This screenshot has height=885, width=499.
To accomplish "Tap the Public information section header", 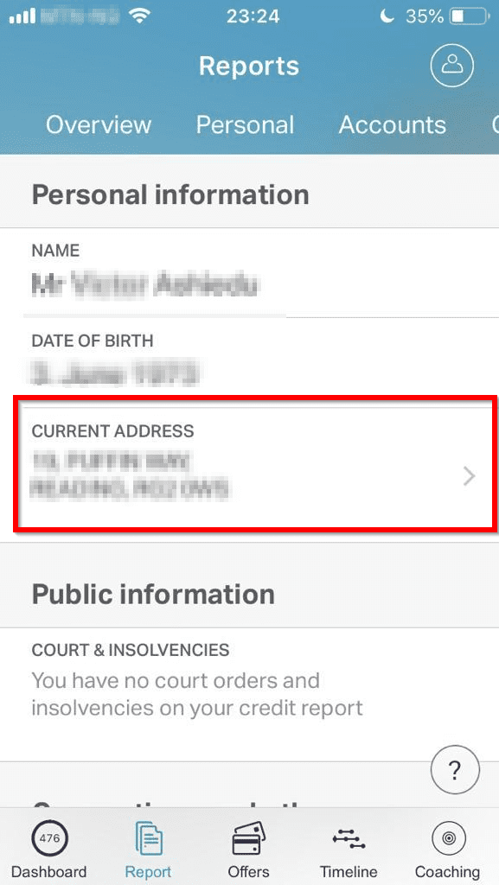I will click(x=153, y=595).
